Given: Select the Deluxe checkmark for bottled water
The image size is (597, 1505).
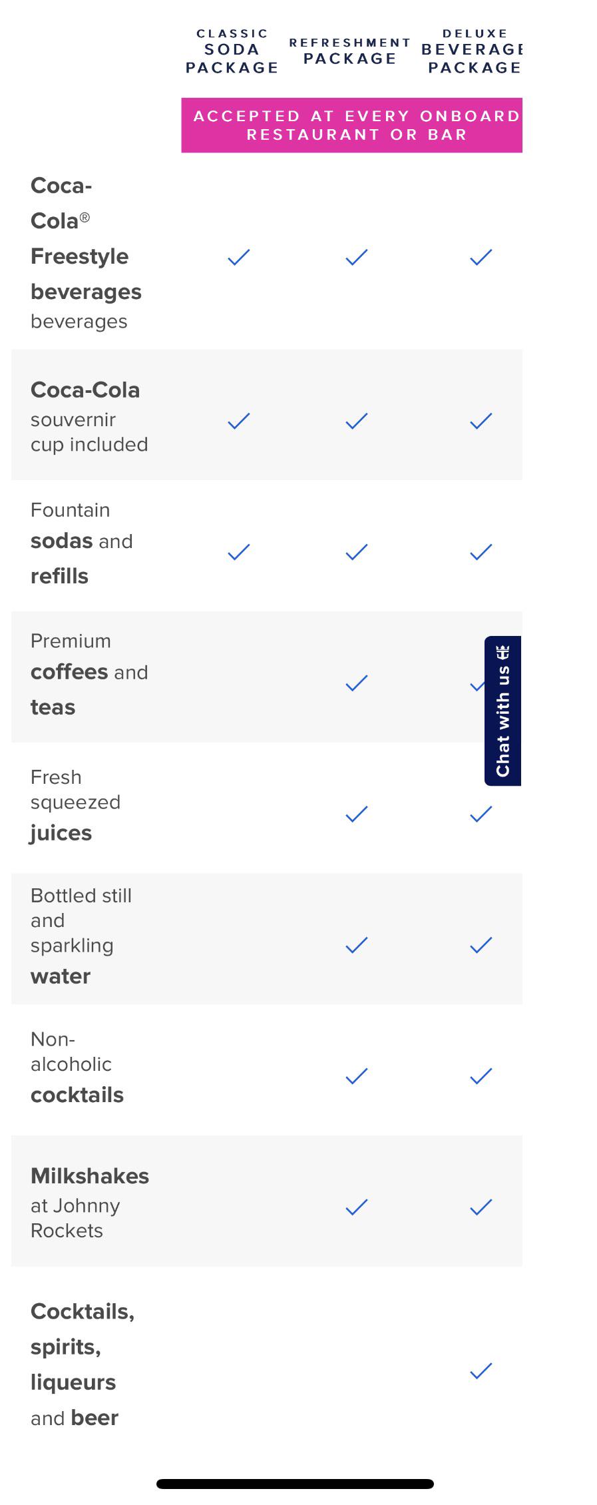Looking at the screenshot, I should click(x=481, y=943).
